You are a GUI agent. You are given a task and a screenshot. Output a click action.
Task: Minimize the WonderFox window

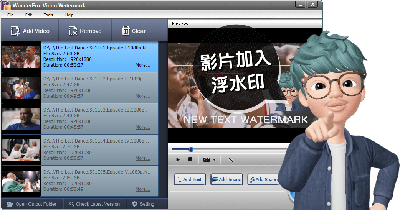[301, 4]
